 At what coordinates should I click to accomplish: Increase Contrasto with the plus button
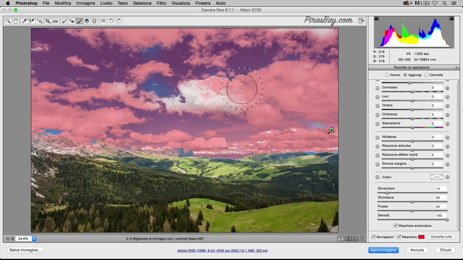coord(447,88)
